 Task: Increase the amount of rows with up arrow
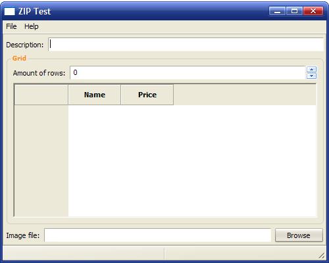311,70
